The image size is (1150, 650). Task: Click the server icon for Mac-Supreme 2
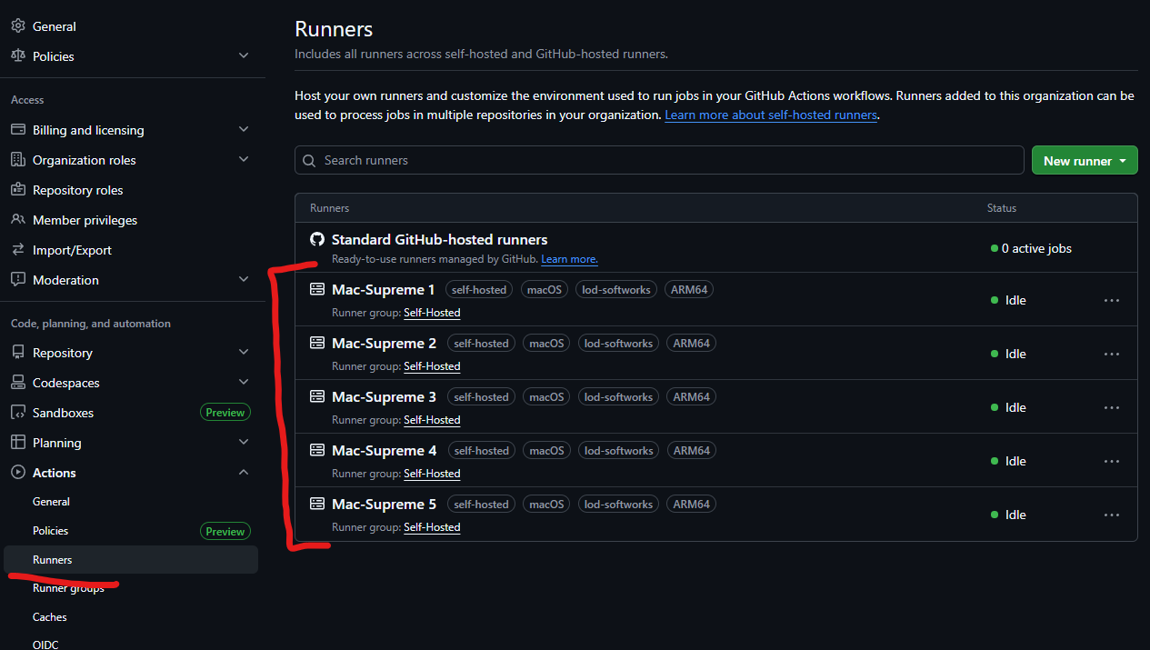pyautogui.click(x=317, y=344)
